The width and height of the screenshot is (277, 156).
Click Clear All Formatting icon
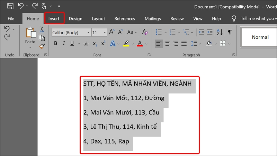point(145,32)
